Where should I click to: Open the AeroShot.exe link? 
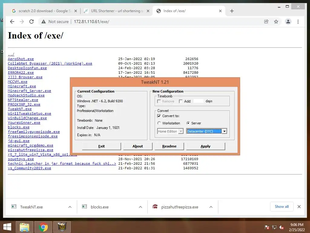21,59
